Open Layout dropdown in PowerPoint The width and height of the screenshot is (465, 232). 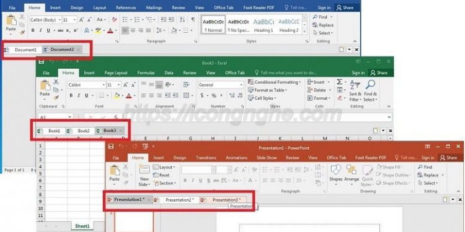164,167
